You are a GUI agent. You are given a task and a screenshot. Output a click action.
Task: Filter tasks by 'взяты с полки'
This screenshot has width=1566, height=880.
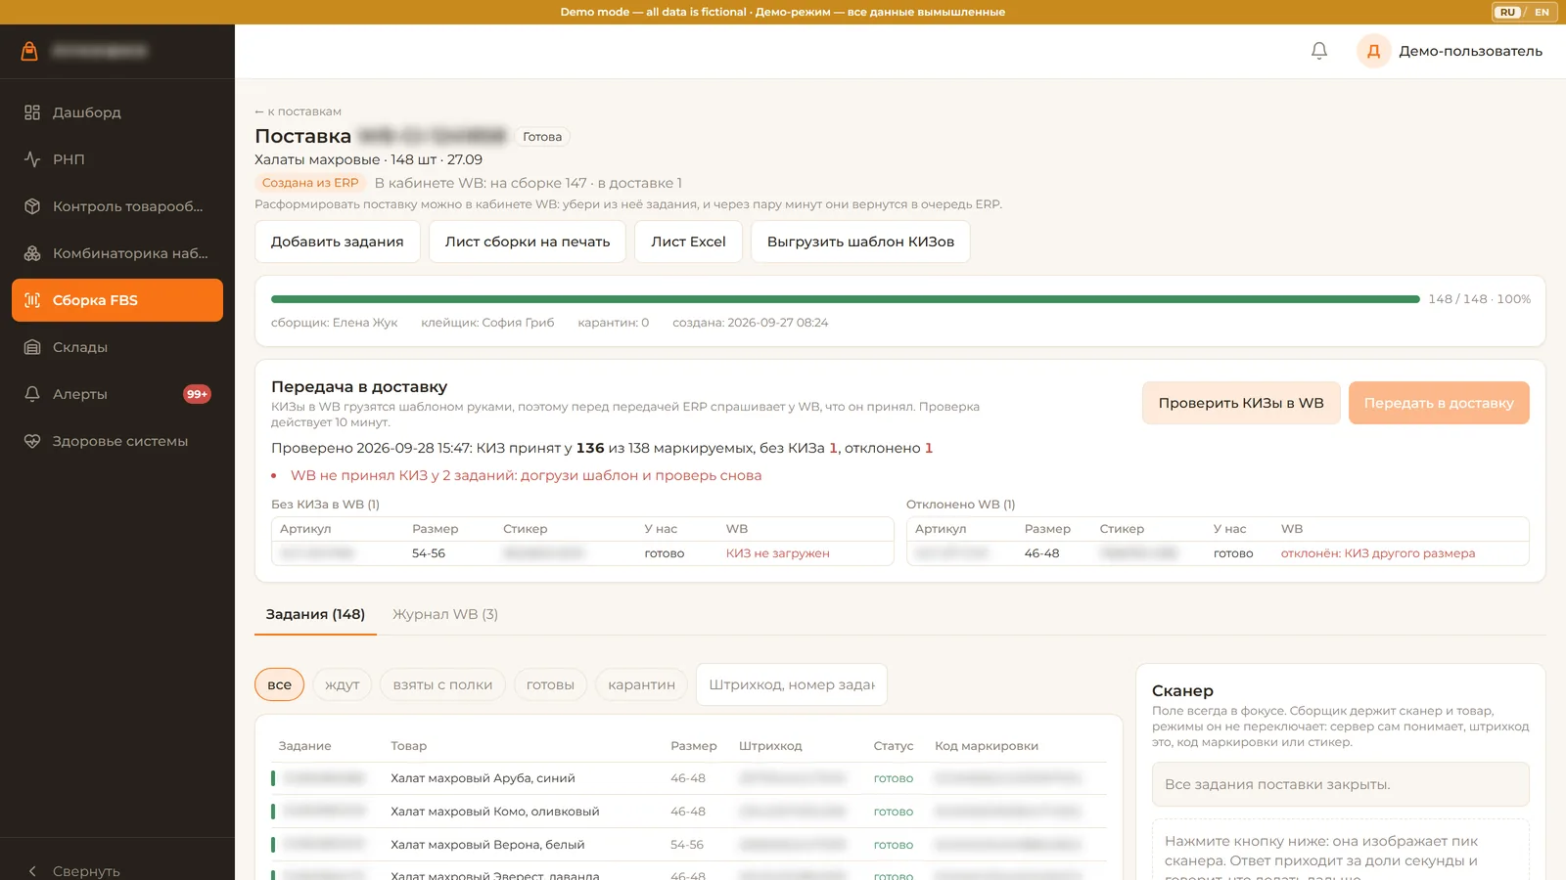pyautogui.click(x=442, y=684)
